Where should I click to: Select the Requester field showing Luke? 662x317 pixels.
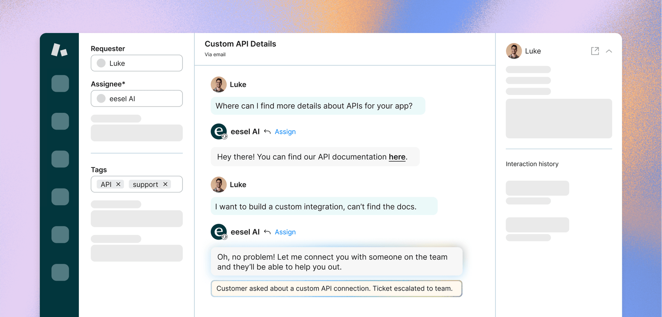[x=137, y=63]
